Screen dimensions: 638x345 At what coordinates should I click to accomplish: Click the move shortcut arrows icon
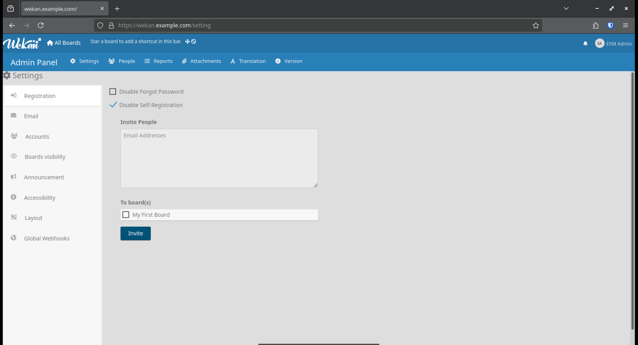(x=187, y=41)
